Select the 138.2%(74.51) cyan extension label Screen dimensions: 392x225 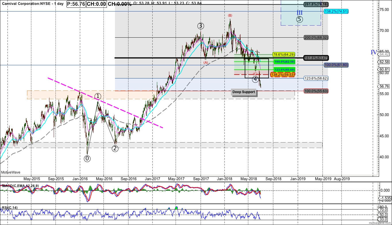click(x=336, y=11)
